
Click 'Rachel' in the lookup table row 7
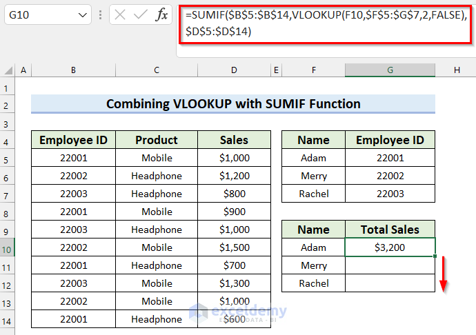click(314, 194)
